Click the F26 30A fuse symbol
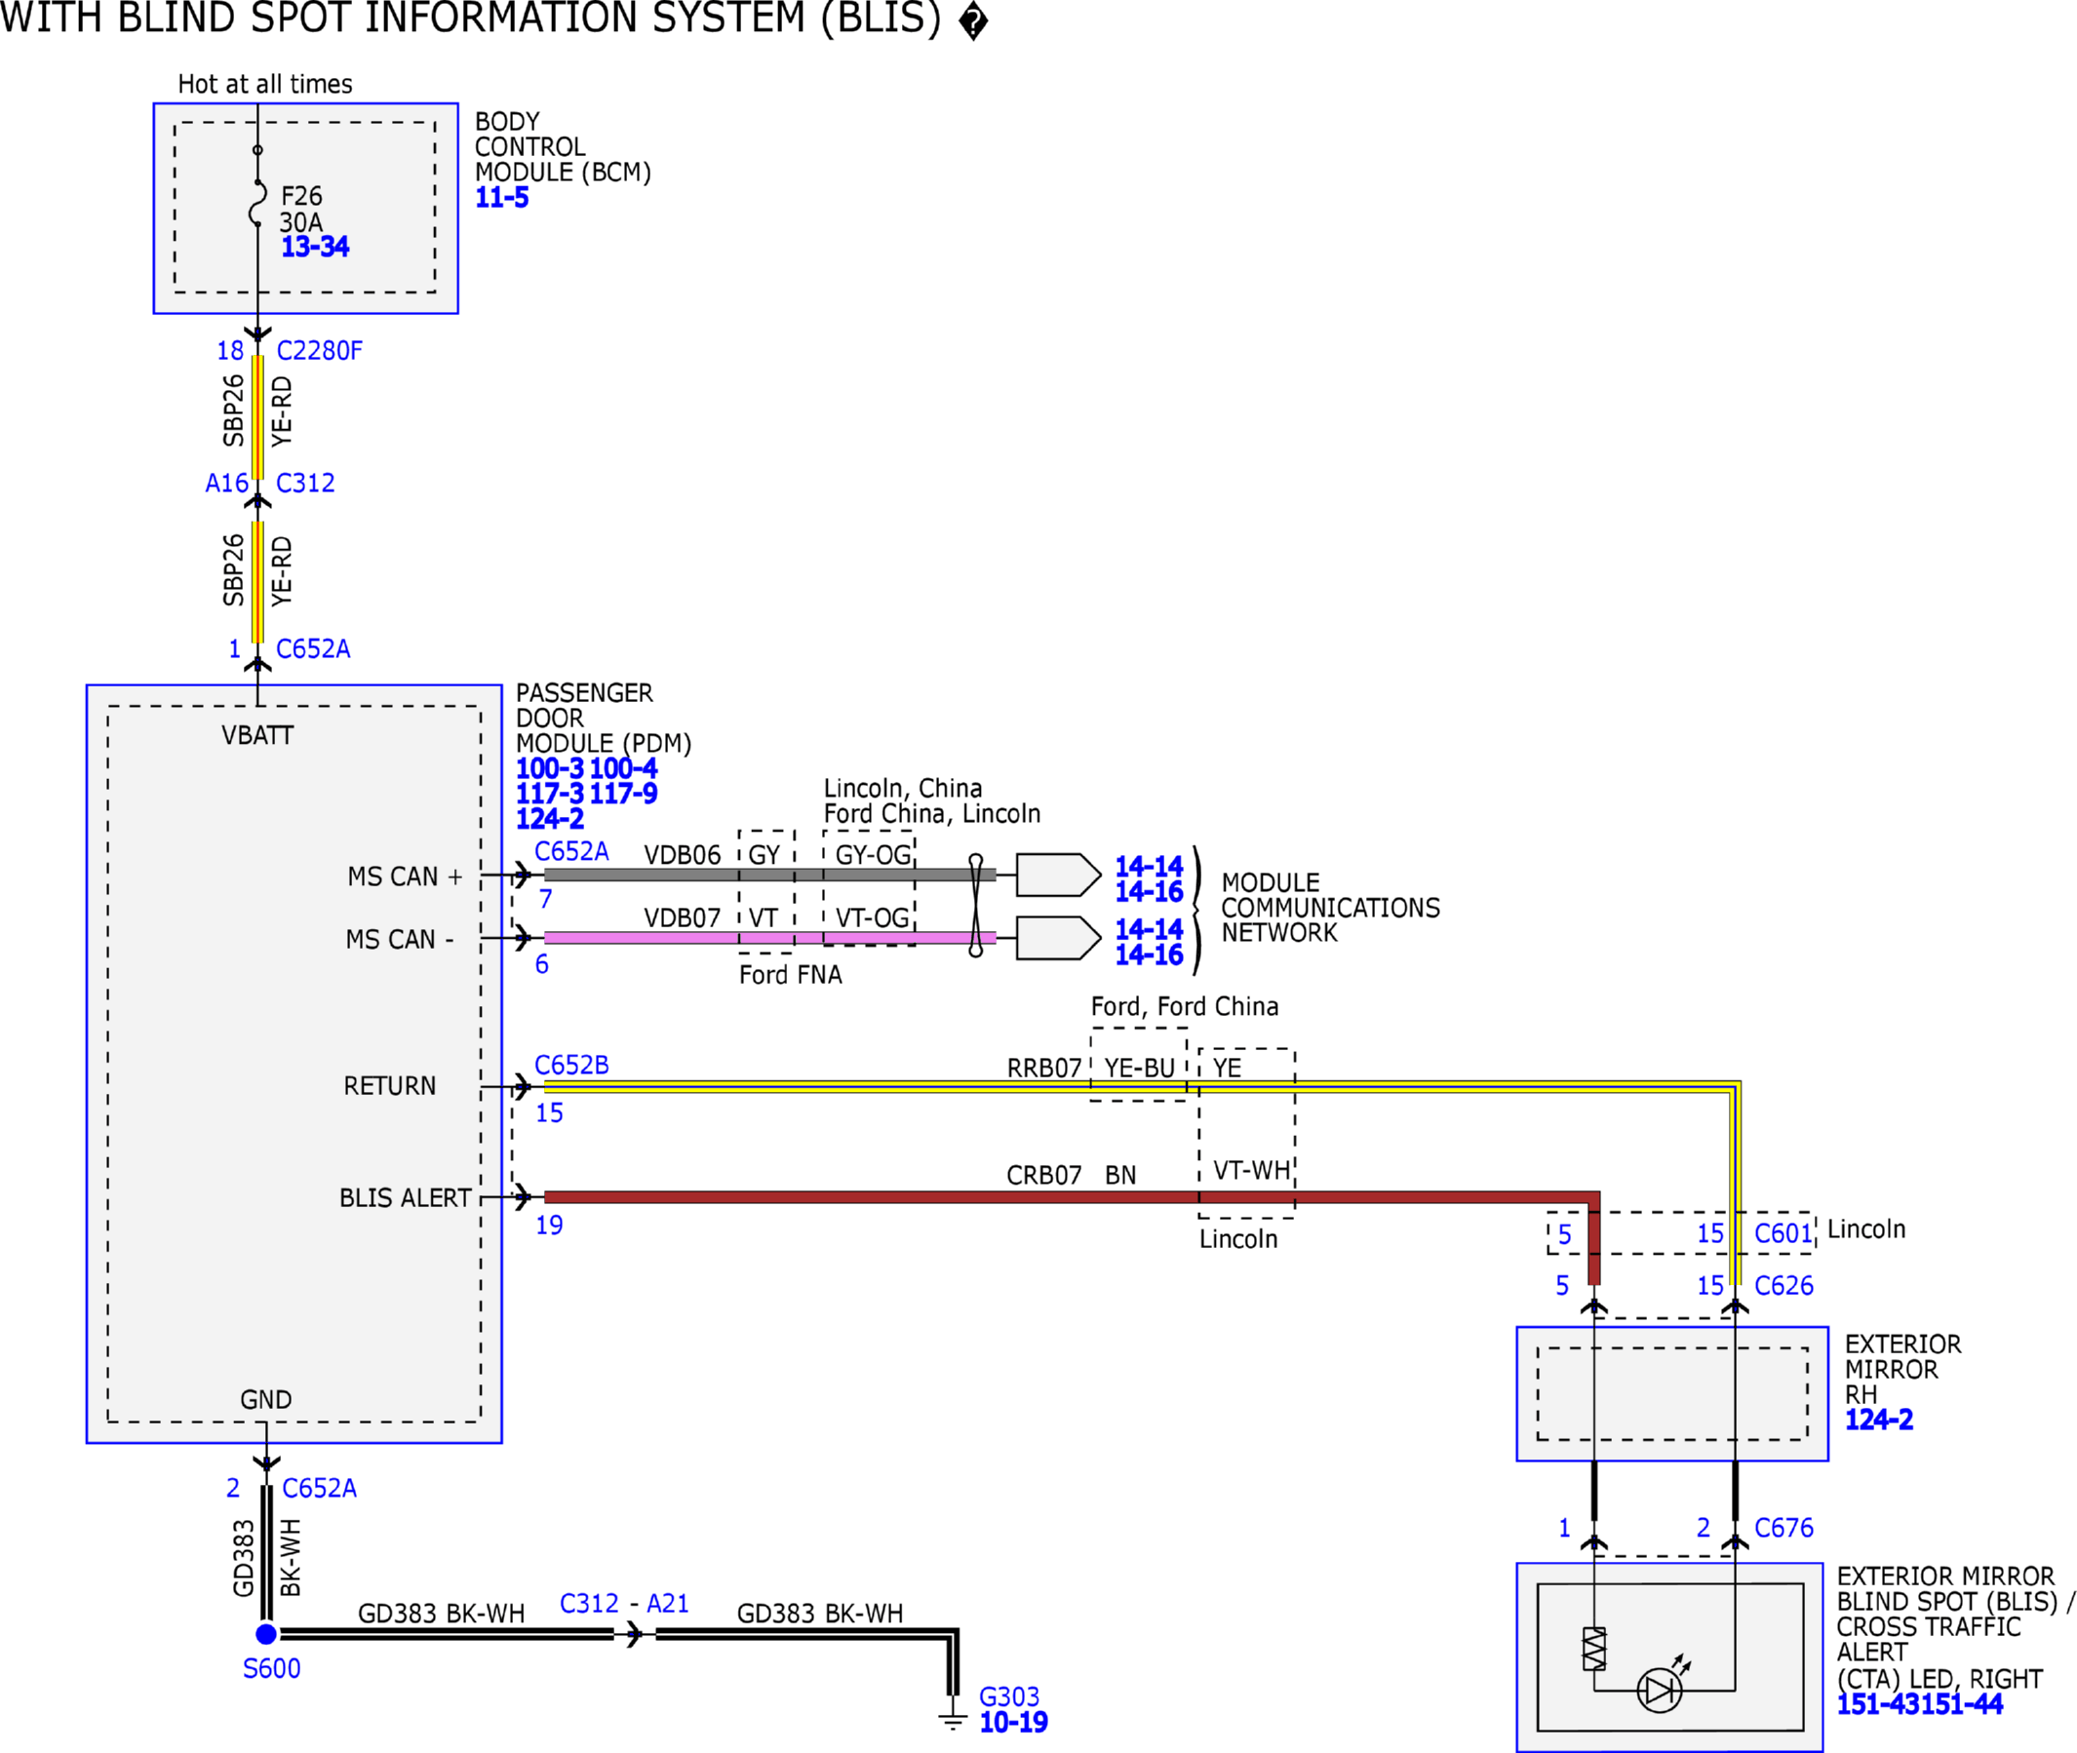Image resolution: width=2077 pixels, height=1753 pixels. pyautogui.click(x=257, y=203)
